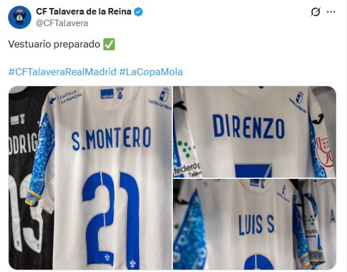
Task: Click the blue verified badge
Action: [139, 12]
